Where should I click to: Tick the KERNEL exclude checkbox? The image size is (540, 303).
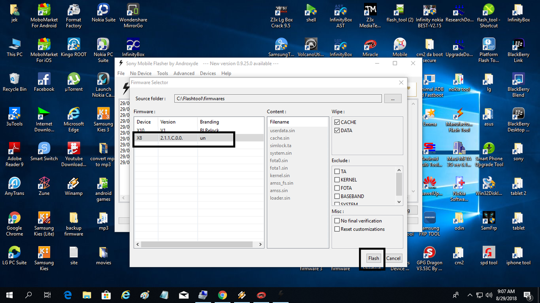[337, 180]
